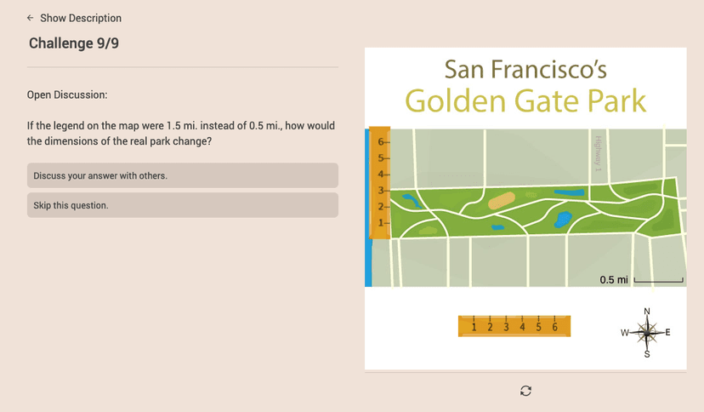The height and width of the screenshot is (412, 704).
Task: Click the Highway 1 label on map
Action: [x=598, y=153]
